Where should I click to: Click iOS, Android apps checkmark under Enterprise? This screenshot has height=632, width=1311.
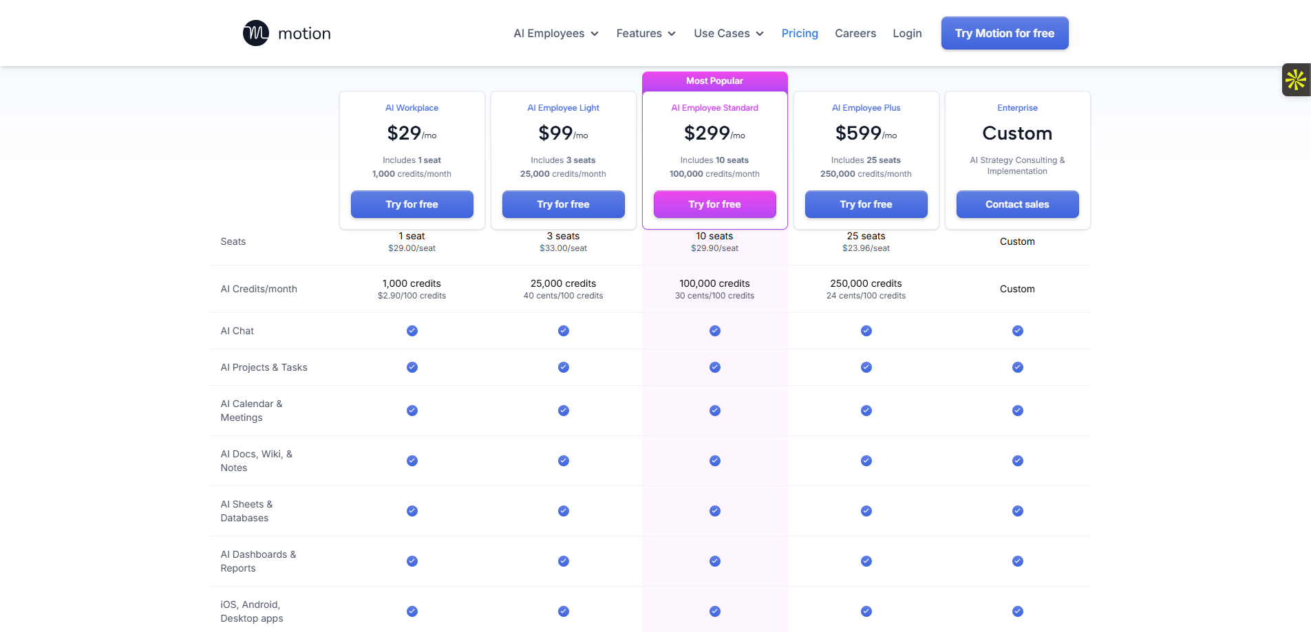[1017, 611]
